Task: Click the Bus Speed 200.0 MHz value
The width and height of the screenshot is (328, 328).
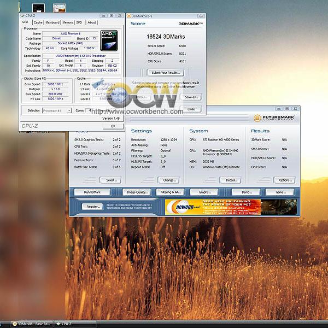Action: tap(55, 94)
